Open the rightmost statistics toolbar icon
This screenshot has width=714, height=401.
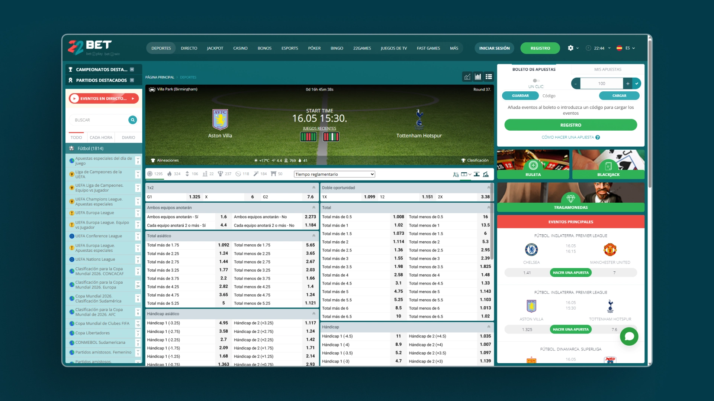coord(486,175)
